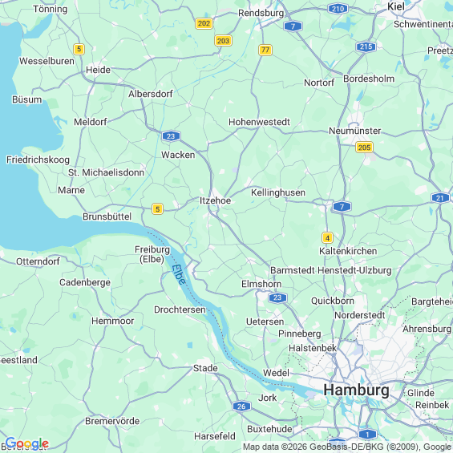
Task: Click the A210 shield near Rendsburg
Action: (338, 9)
